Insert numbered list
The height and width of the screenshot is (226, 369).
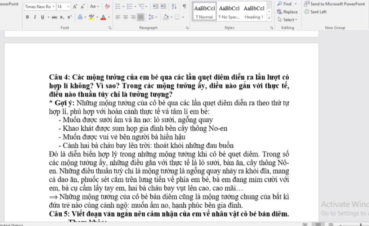coord(129,6)
